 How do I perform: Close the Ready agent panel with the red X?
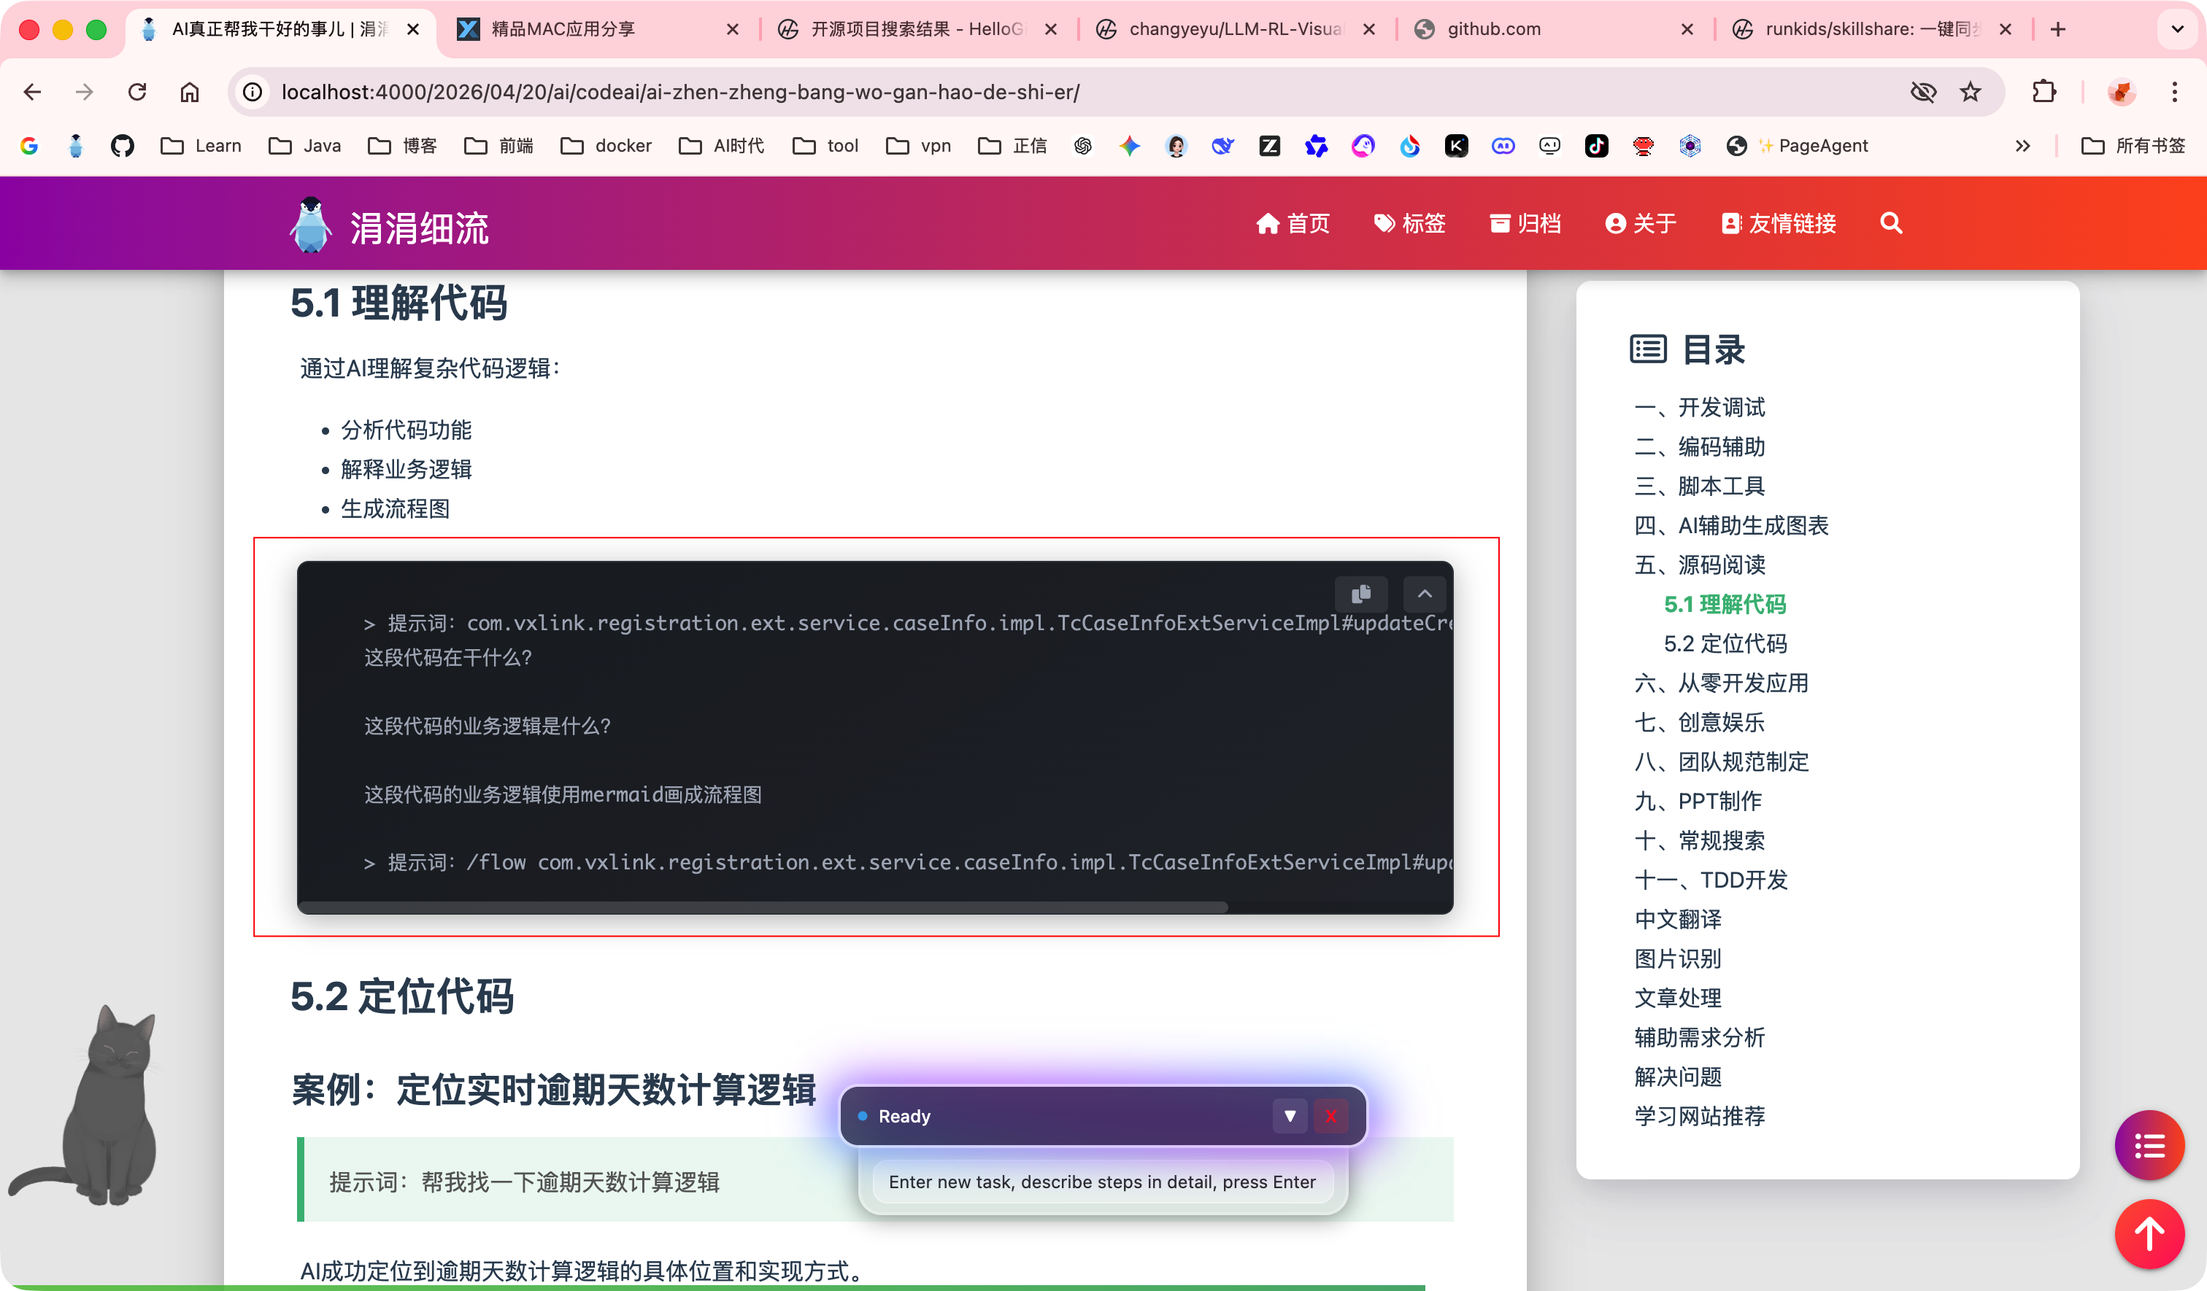(x=1330, y=1116)
